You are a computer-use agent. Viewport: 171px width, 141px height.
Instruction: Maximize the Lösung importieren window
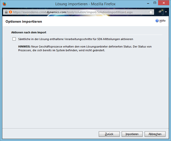[x=155, y=3]
